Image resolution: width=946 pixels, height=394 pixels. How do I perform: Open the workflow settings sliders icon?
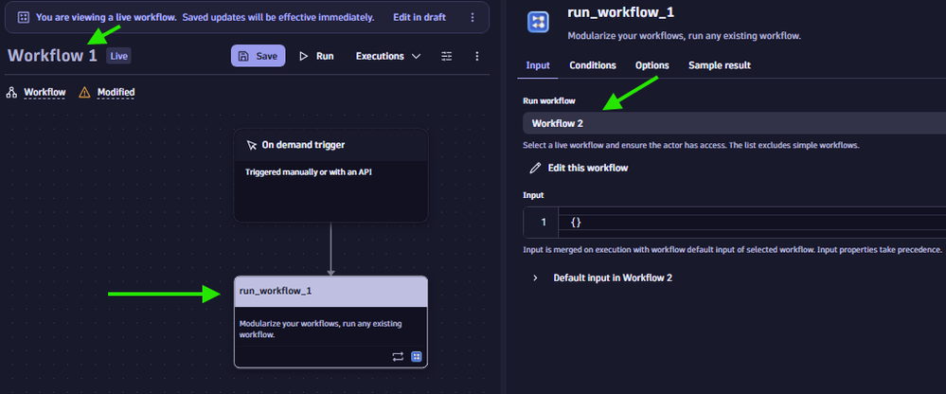pos(446,56)
